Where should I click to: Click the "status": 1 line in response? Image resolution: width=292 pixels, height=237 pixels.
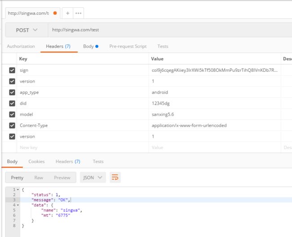click(x=46, y=195)
